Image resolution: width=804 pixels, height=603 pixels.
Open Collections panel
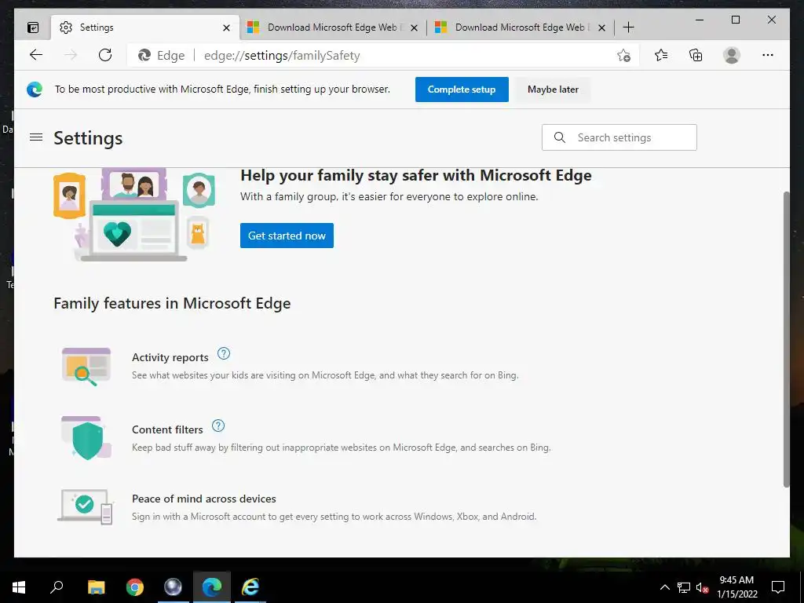coord(696,55)
